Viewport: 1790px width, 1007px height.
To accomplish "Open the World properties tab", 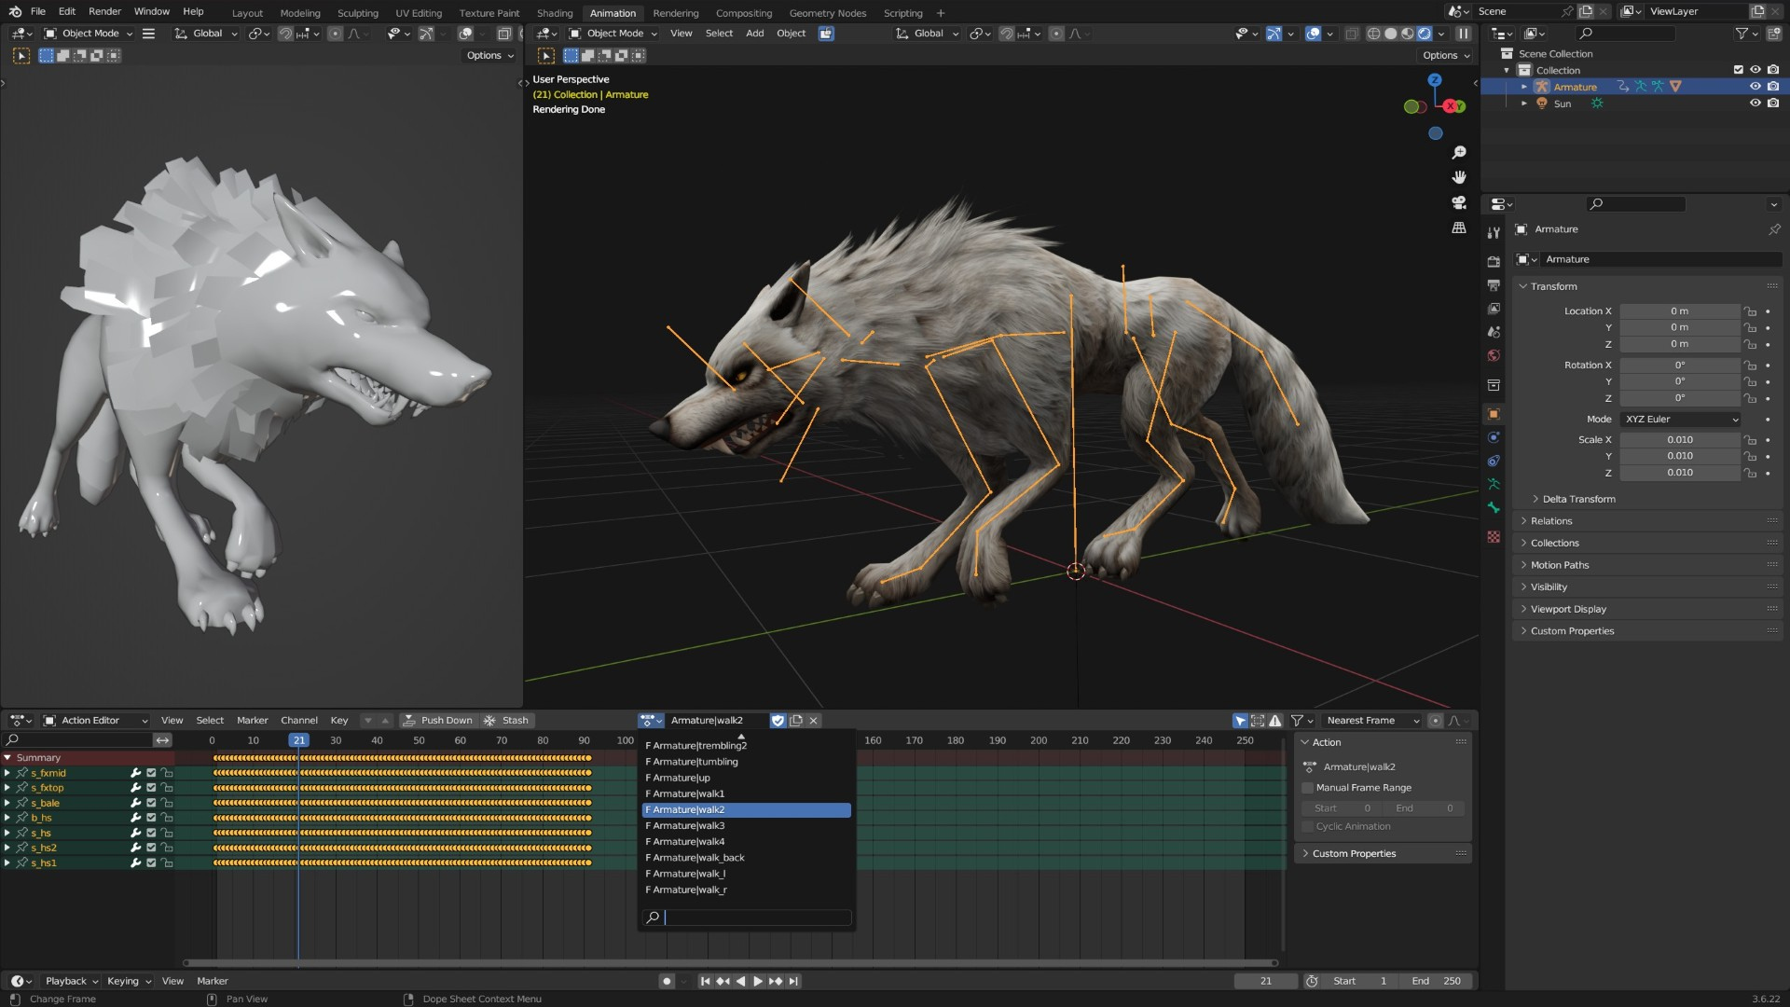I will [1494, 355].
